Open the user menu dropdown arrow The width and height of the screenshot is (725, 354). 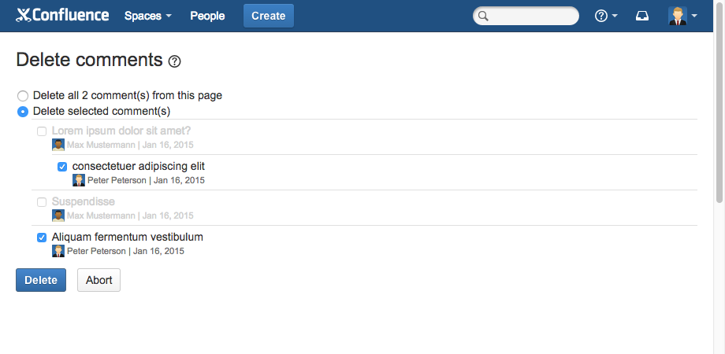[x=694, y=16]
